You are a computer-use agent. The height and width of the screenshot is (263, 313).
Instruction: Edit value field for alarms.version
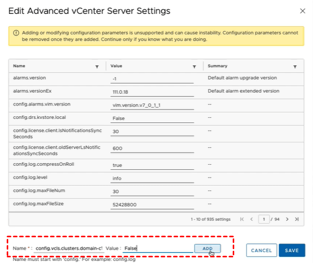pos(152,79)
